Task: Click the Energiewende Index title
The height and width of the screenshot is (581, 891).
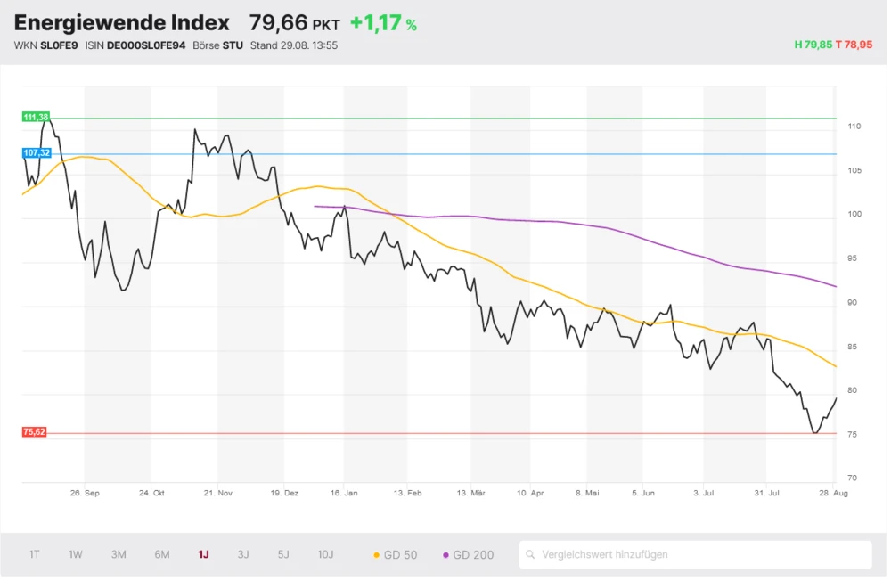Action: (x=121, y=23)
